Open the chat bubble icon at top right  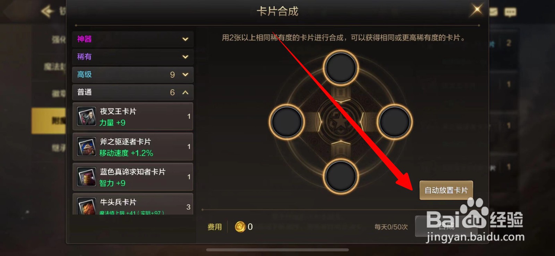click(x=510, y=12)
